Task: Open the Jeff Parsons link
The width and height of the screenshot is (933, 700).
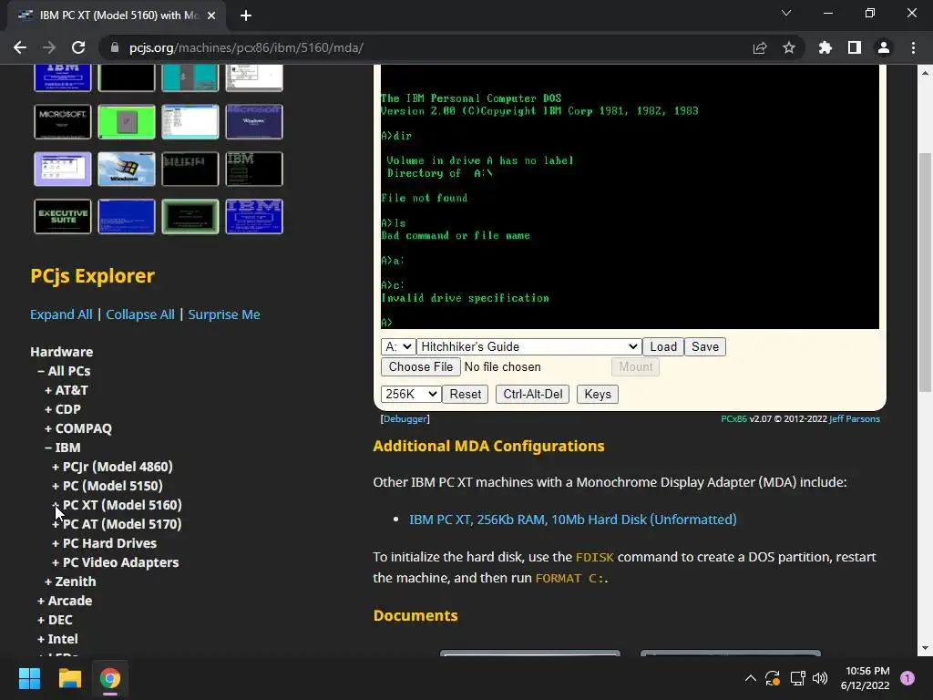Action: pyautogui.click(x=855, y=419)
